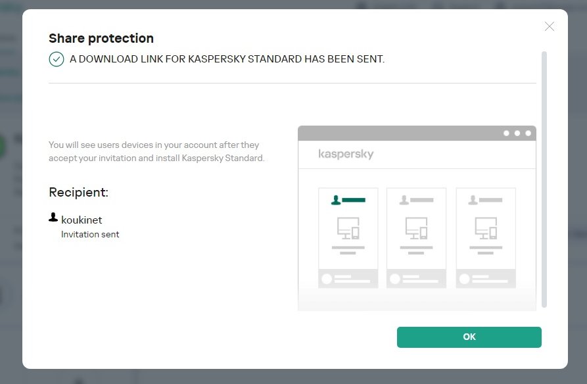587x384 pixels.
Task: Click the text about users' devices appearing
Action: [x=156, y=151]
